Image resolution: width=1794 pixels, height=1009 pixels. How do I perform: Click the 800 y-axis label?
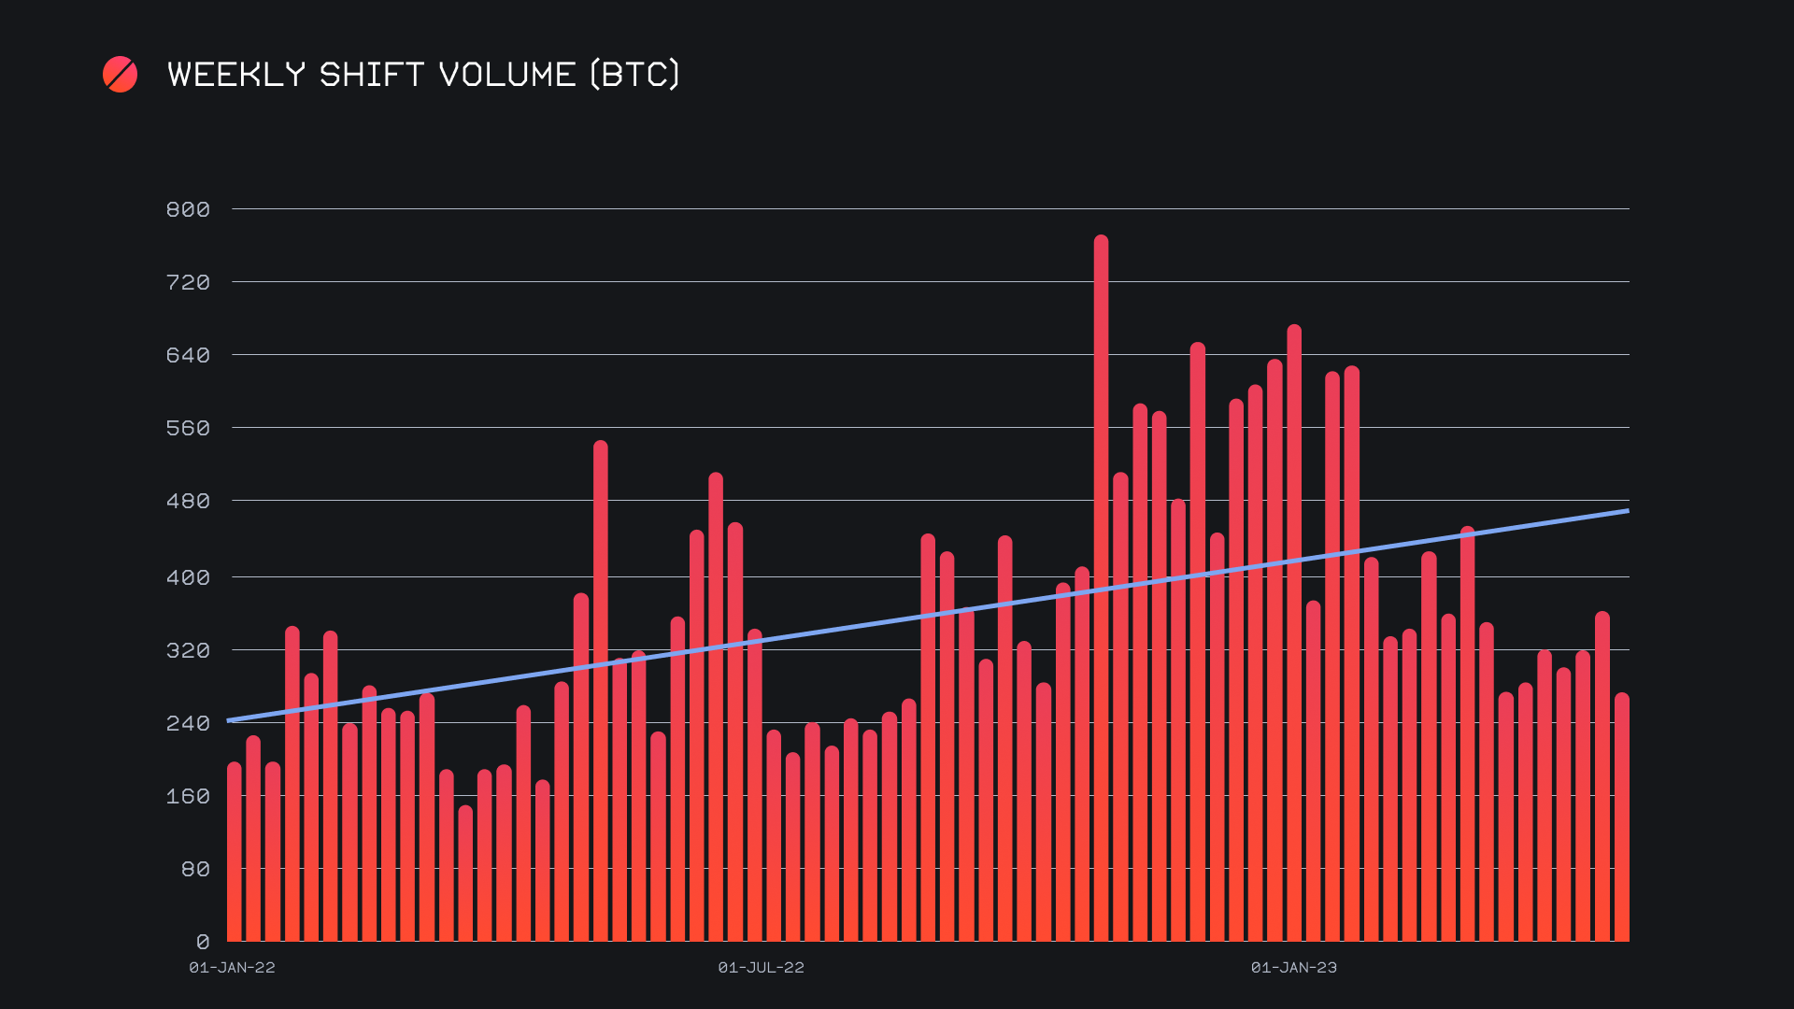pyautogui.click(x=188, y=209)
